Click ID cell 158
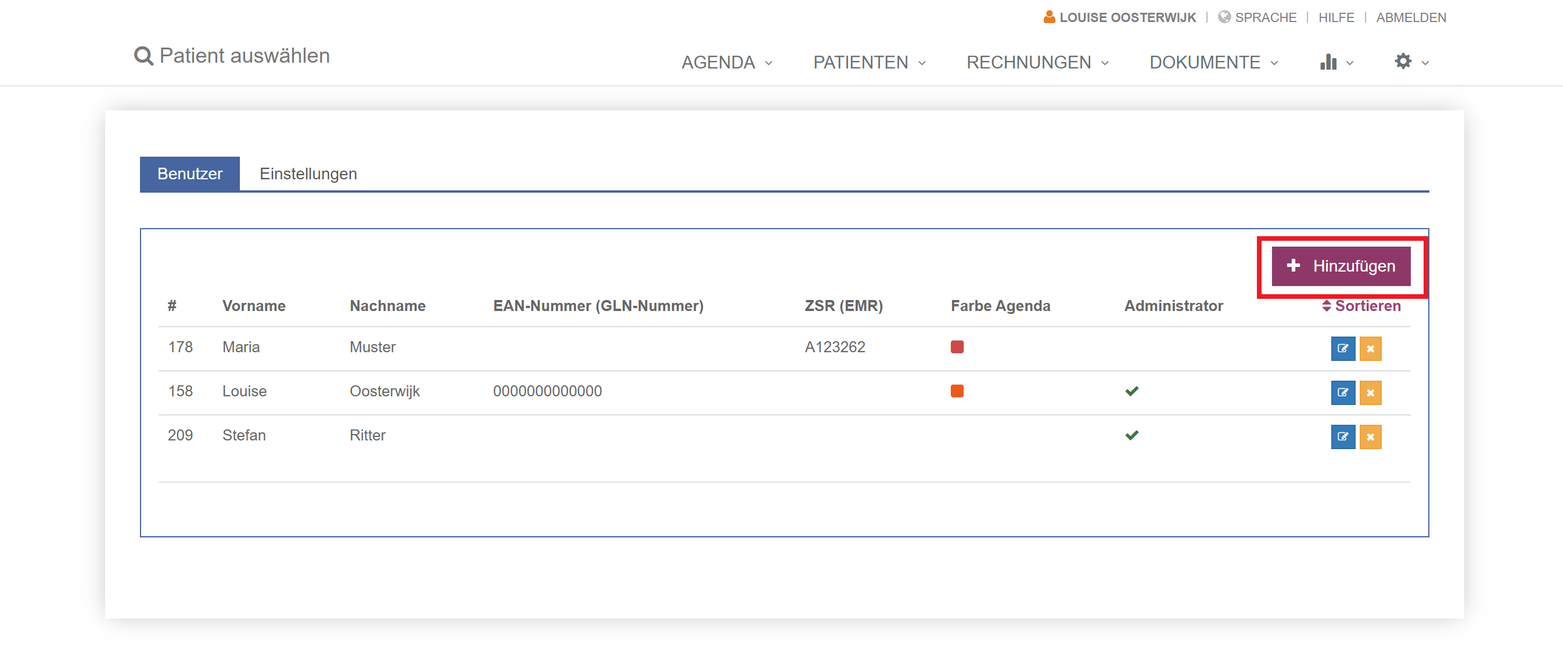This screenshot has width=1563, height=665. 180,392
